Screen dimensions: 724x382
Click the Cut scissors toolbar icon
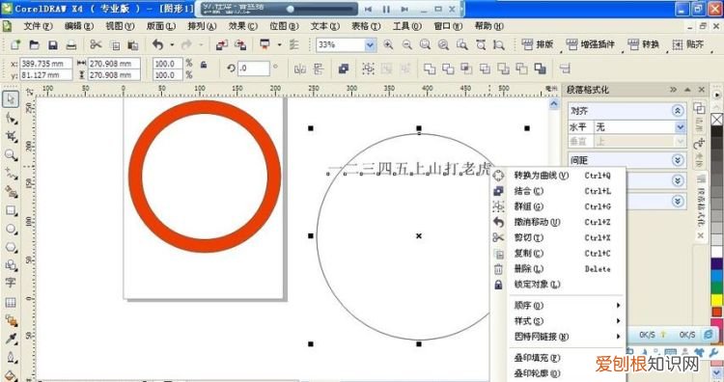(x=96, y=44)
